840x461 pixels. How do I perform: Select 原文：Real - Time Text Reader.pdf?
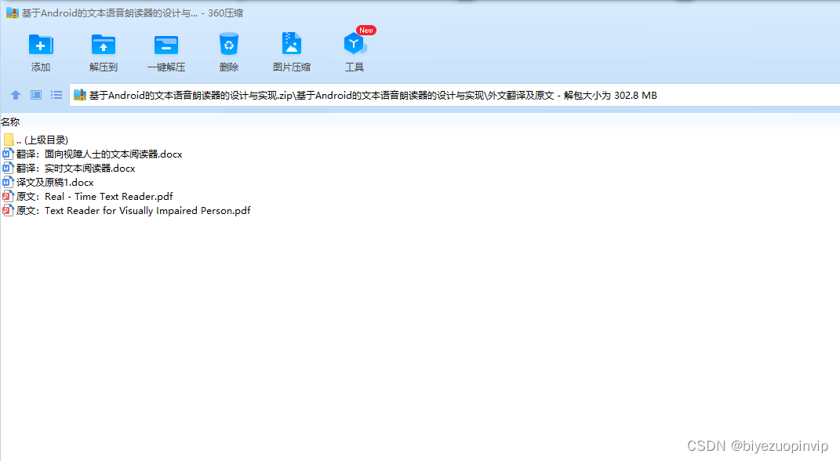coord(88,197)
